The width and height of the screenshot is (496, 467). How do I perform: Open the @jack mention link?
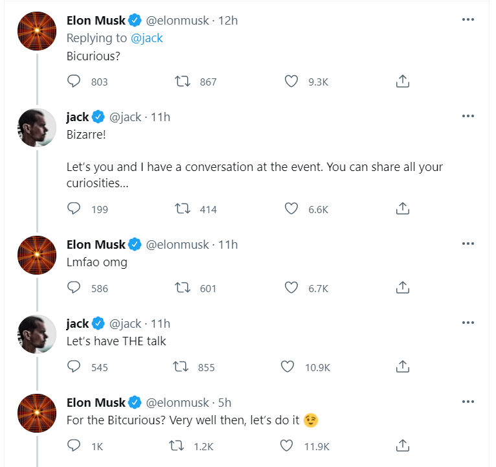click(147, 38)
